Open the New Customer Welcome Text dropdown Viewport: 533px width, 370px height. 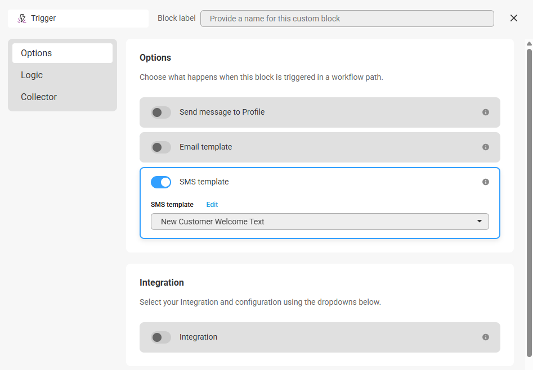[320, 222]
